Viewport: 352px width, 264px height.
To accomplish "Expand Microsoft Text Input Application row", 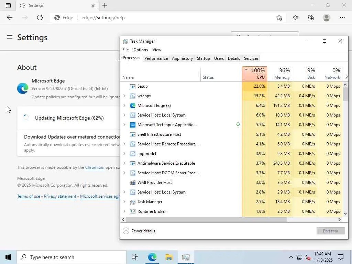I will coord(124,124).
